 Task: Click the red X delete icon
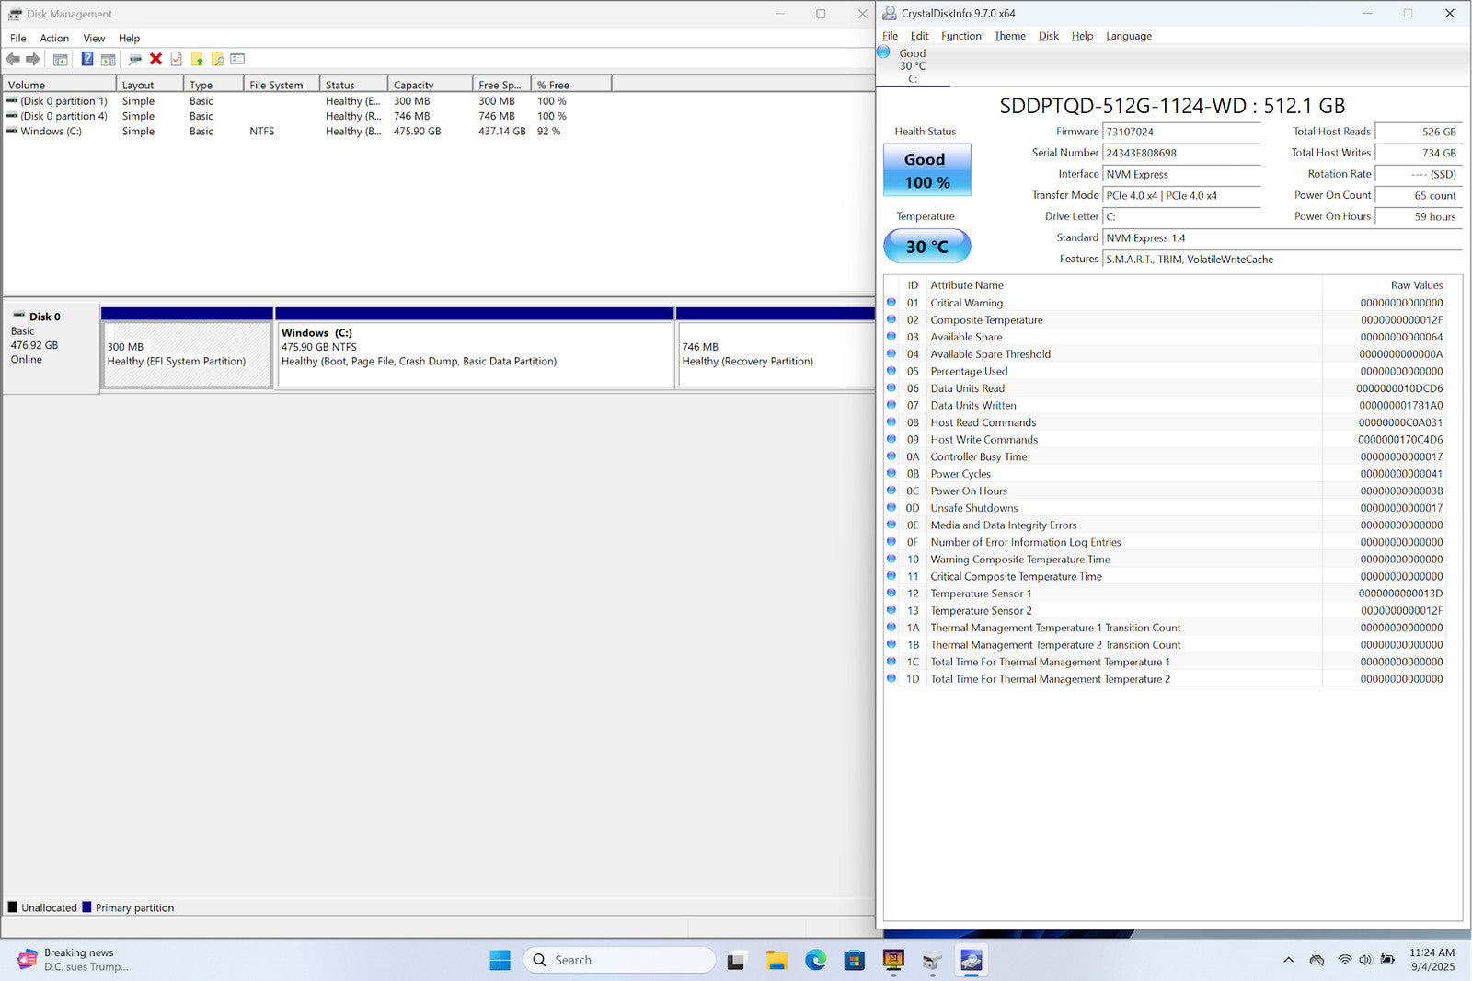click(x=155, y=59)
